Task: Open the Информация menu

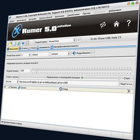Action: coord(115,10)
